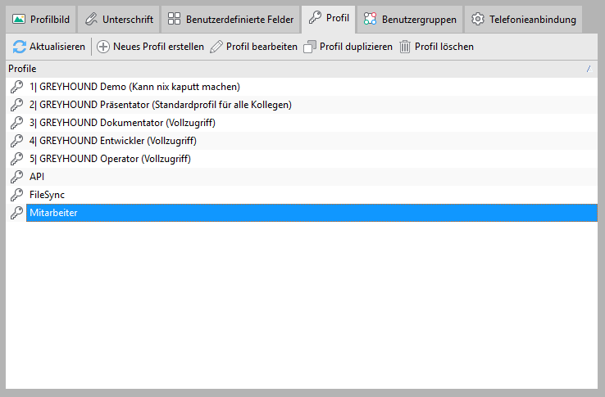Screen dimensions: 605x397
Task: Click the Benutzergruppen colored nodes icon
Action: click(370, 19)
